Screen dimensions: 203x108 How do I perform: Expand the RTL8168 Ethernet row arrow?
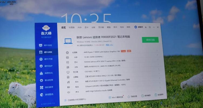click(x=160, y=78)
